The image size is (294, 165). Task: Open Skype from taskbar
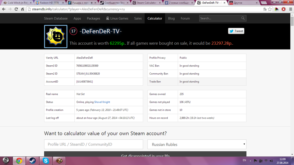pos(46,161)
